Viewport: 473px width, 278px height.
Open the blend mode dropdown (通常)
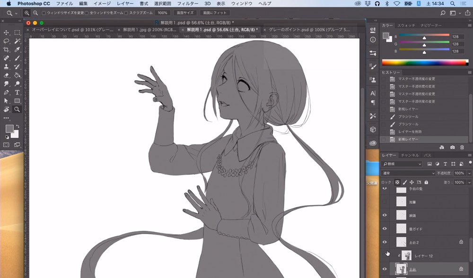408,173
